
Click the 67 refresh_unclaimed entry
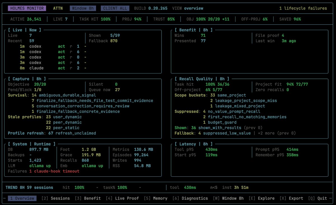click(x=72, y=133)
